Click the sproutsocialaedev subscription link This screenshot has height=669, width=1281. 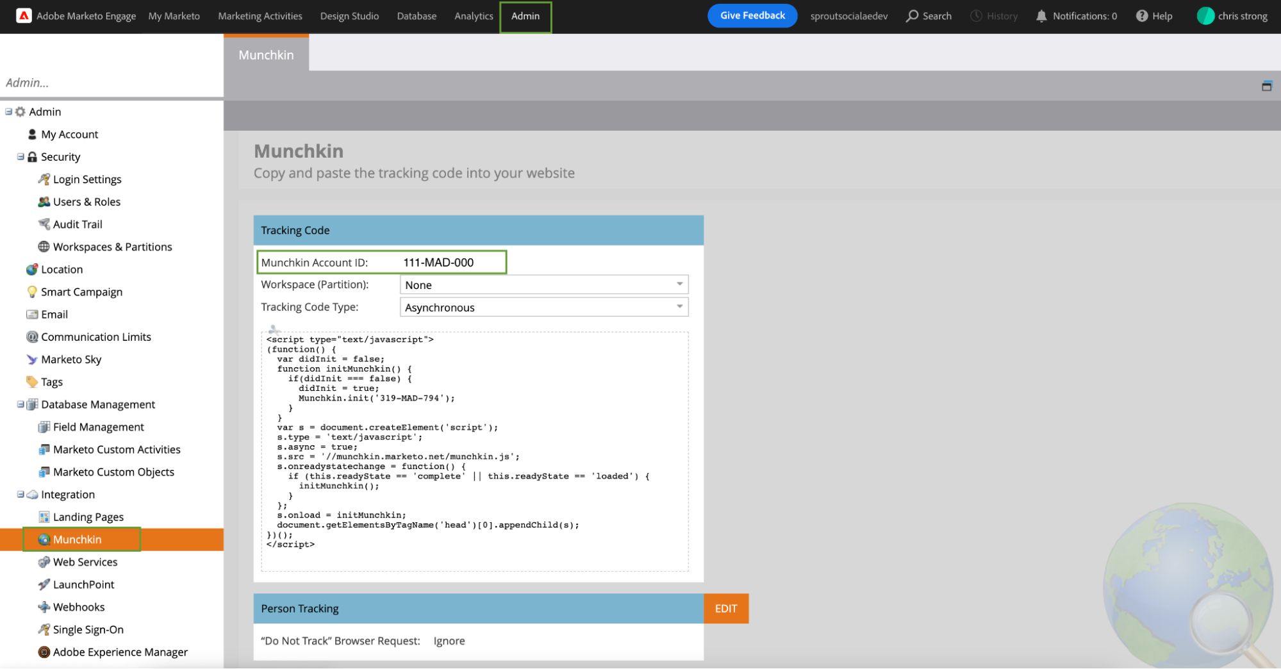849,16
